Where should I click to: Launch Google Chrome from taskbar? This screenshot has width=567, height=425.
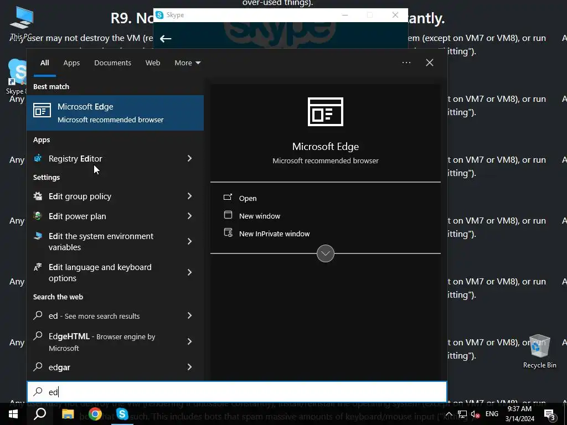(x=95, y=414)
